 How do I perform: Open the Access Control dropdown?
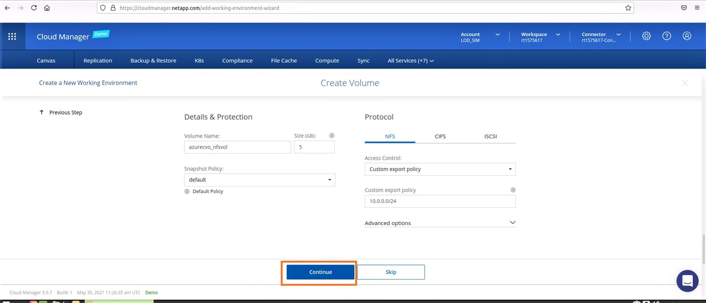click(440, 169)
